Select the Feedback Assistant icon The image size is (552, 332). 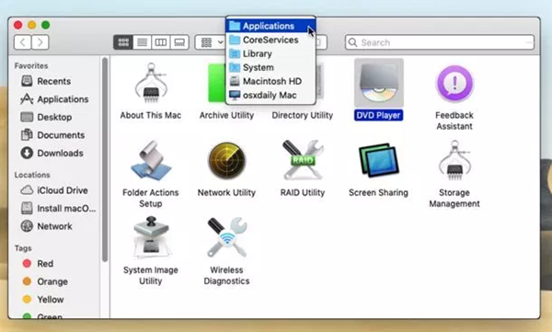point(454,84)
